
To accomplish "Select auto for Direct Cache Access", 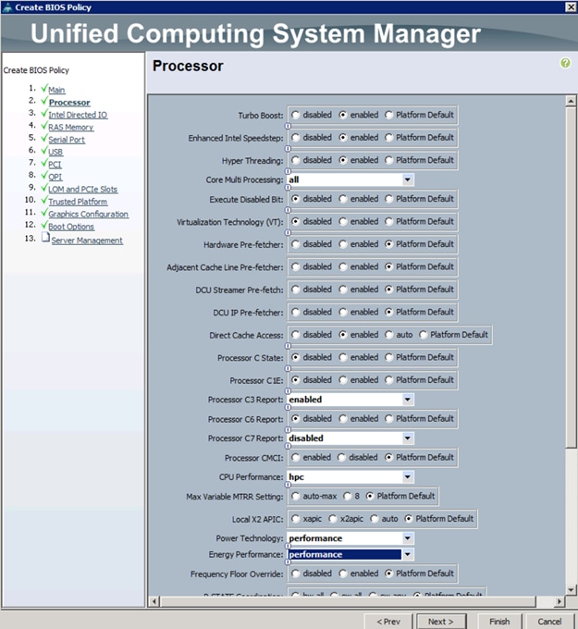I will (x=388, y=335).
